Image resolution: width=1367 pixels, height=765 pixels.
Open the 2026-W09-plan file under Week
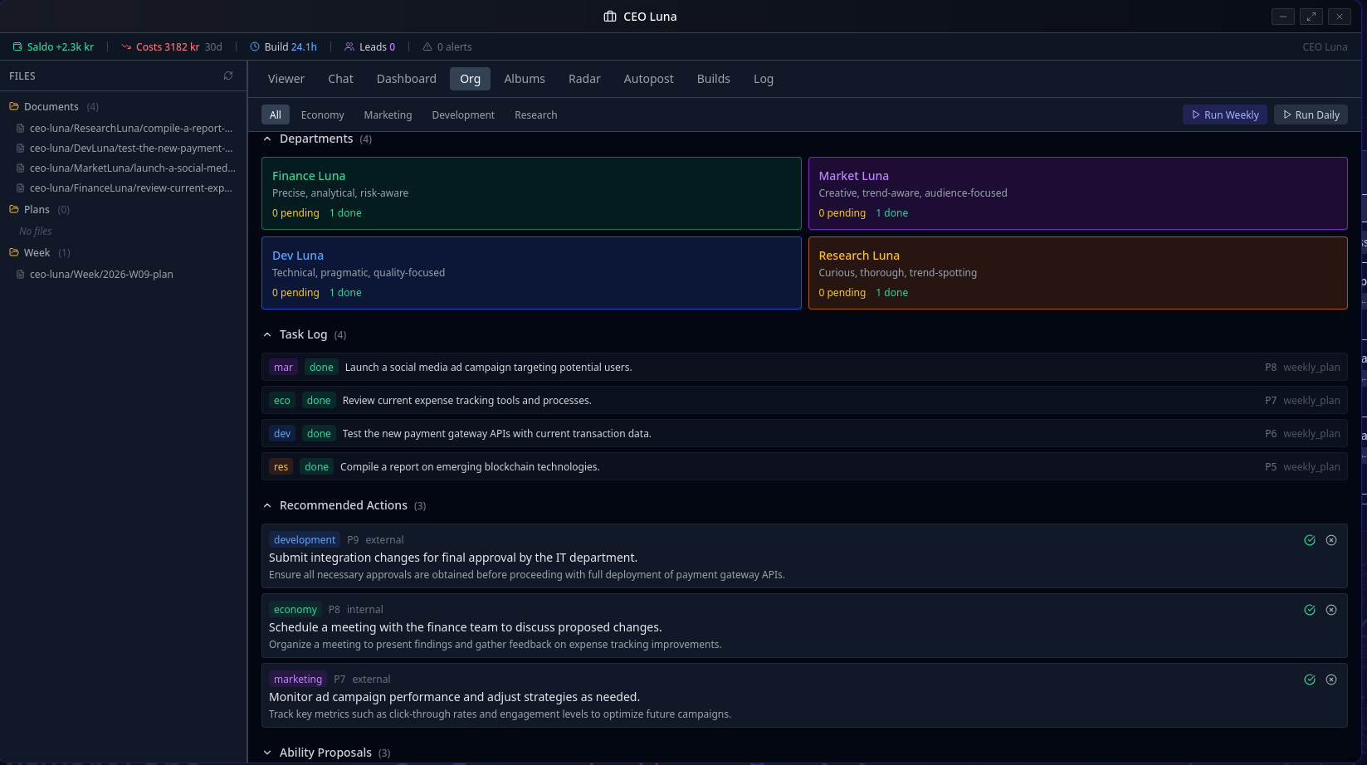tap(100, 274)
